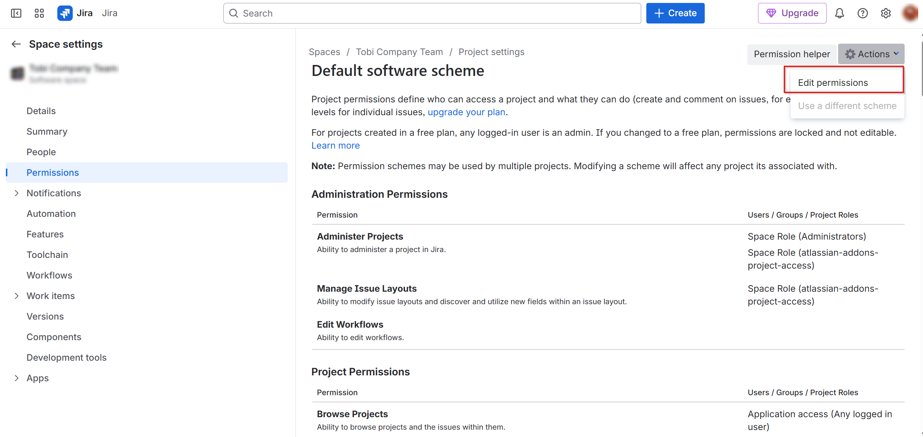
Task: Collapse the sidebar using the panel icon
Action: 16,13
